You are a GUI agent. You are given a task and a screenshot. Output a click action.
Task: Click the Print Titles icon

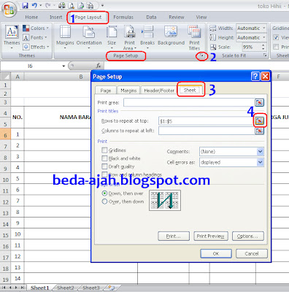coord(194,37)
